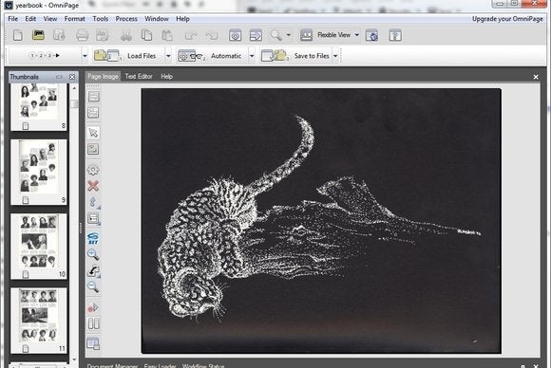Select the zoom out magnifier tool
Image resolution: width=551 pixels, height=368 pixels.
(93, 287)
